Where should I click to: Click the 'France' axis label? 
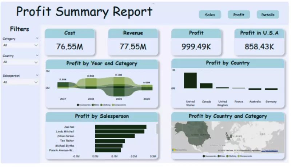pyautogui.click(x=239, y=102)
